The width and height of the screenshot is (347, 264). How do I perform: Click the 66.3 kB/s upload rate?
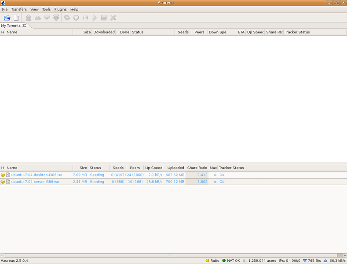click(x=337, y=260)
